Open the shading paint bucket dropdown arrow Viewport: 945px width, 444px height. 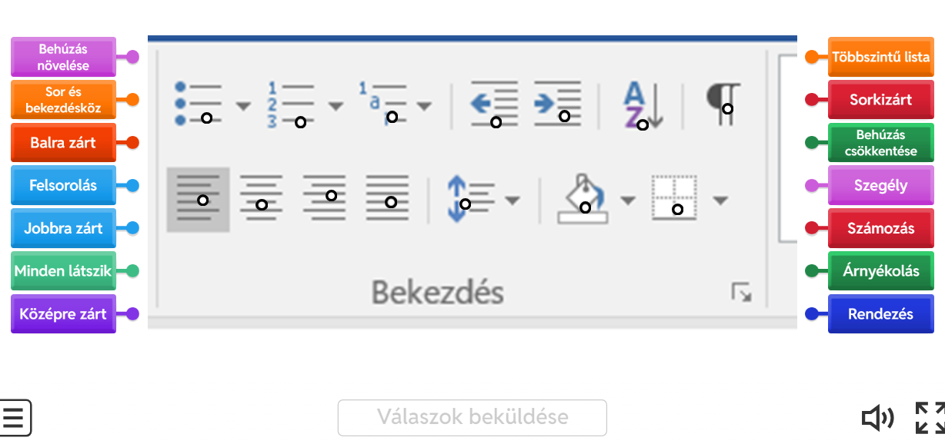point(628,200)
